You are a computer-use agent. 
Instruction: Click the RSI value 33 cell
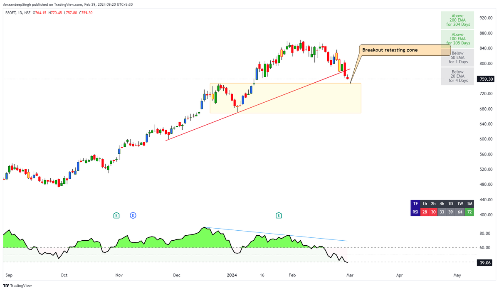(442, 212)
